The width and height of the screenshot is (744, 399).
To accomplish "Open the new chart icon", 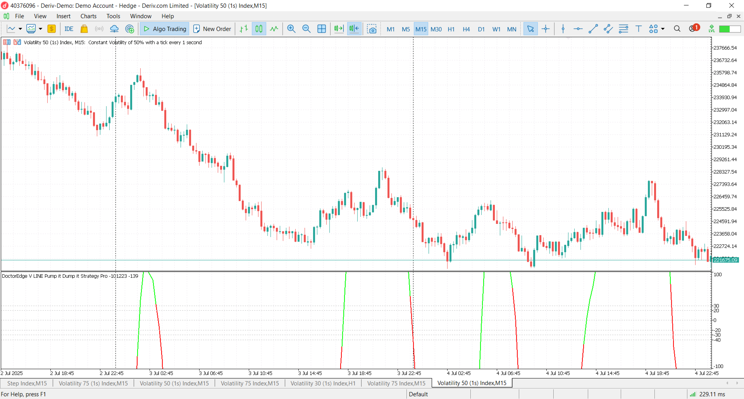I will [11, 29].
